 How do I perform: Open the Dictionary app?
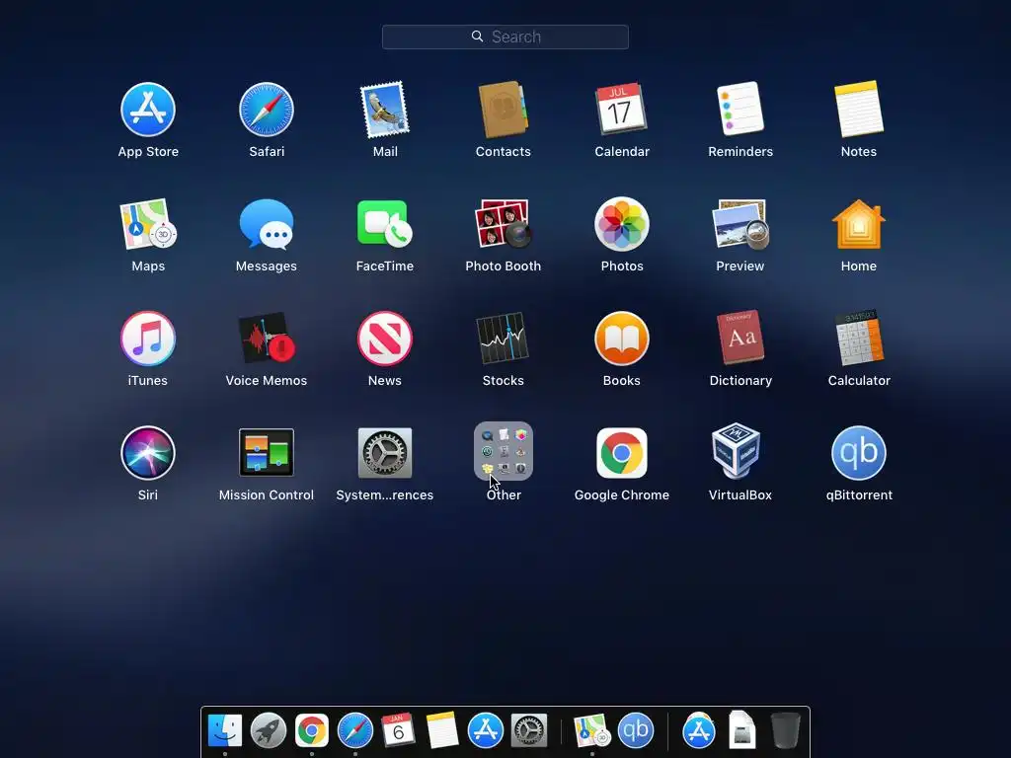tap(740, 339)
